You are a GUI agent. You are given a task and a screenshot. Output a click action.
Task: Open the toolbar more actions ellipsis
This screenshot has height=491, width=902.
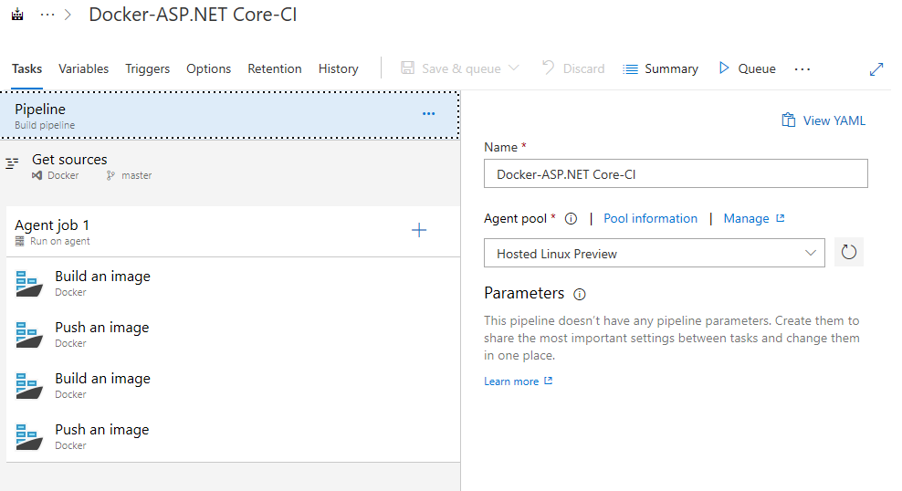802,69
